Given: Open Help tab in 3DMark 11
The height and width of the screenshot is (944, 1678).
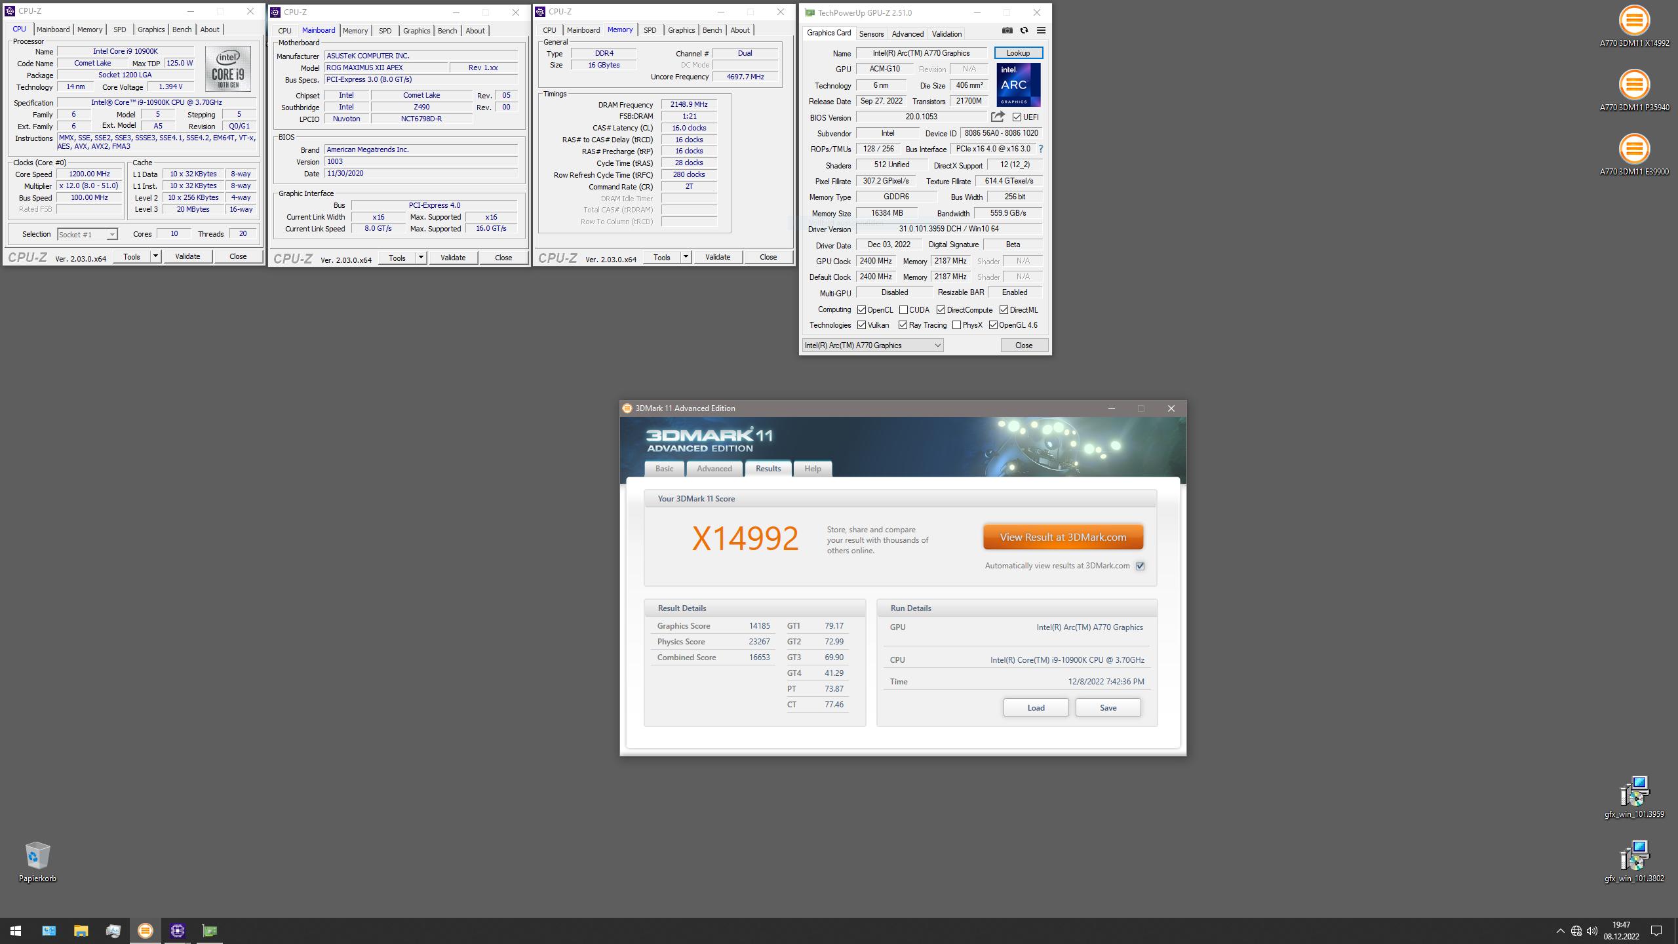Looking at the screenshot, I should (x=813, y=469).
